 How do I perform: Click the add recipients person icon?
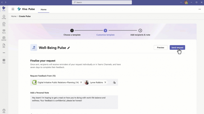[114, 82]
